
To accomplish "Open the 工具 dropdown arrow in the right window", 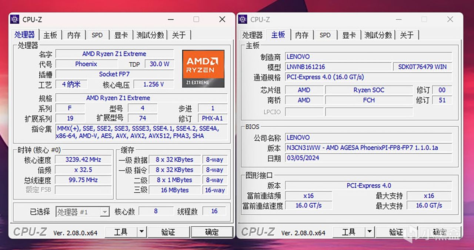I will coord(370,232).
